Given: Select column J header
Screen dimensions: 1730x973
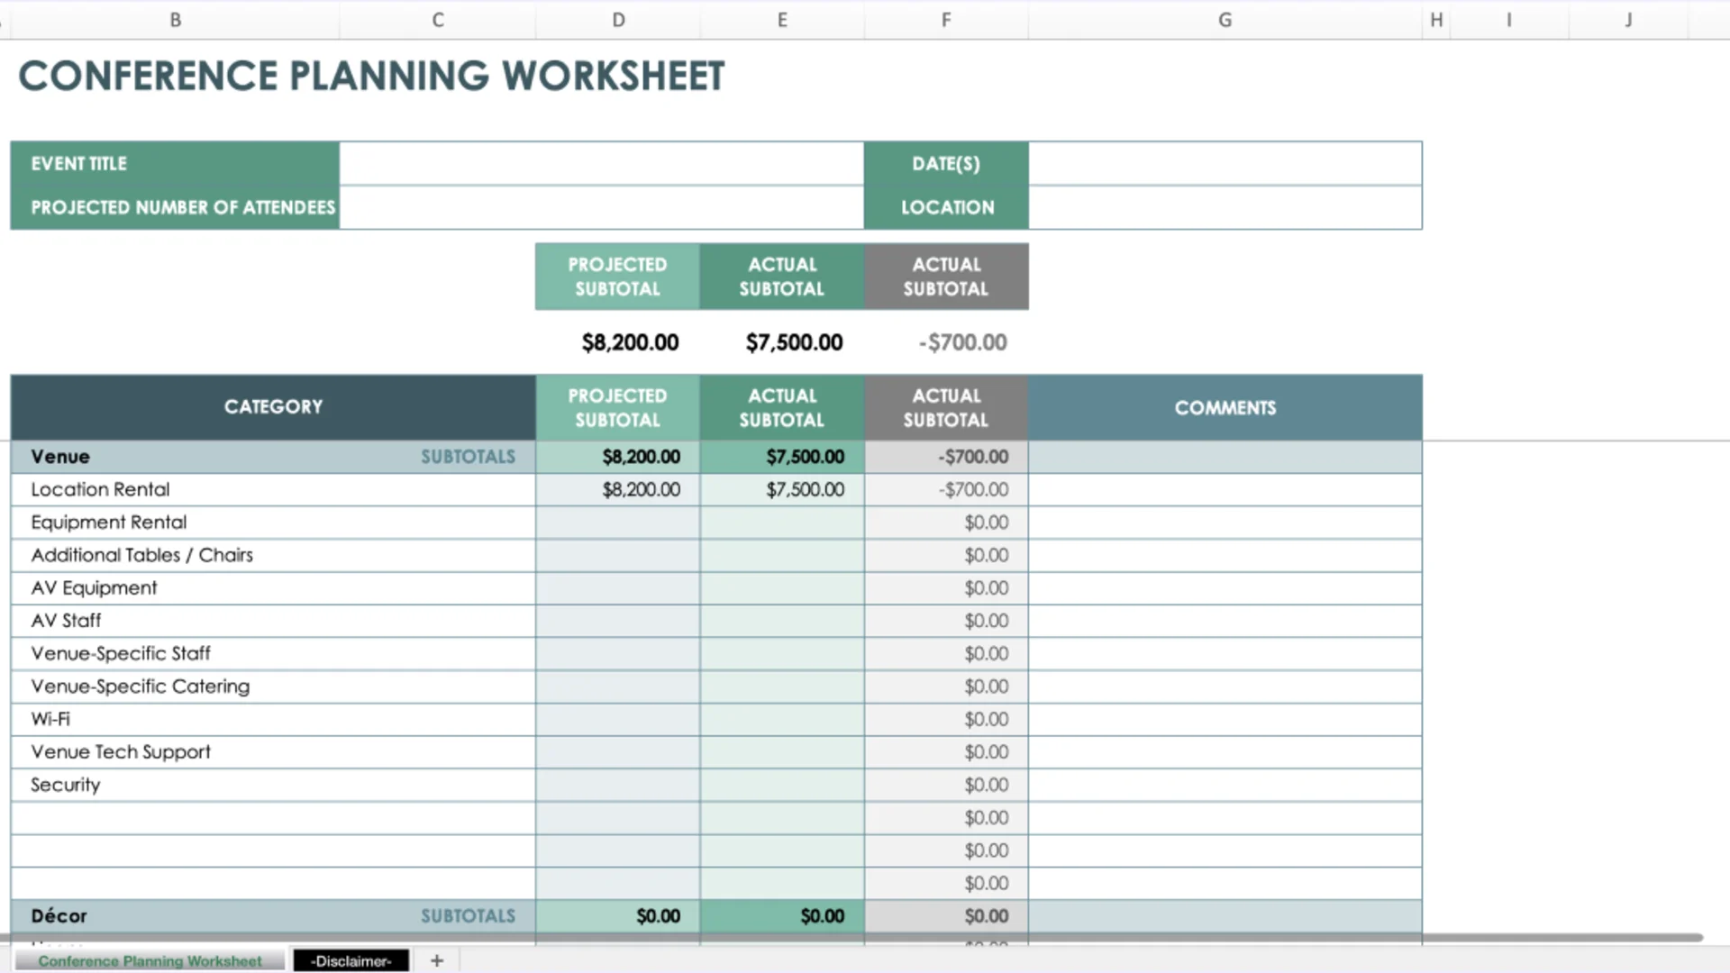Looking at the screenshot, I should pyautogui.click(x=1628, y=20).
